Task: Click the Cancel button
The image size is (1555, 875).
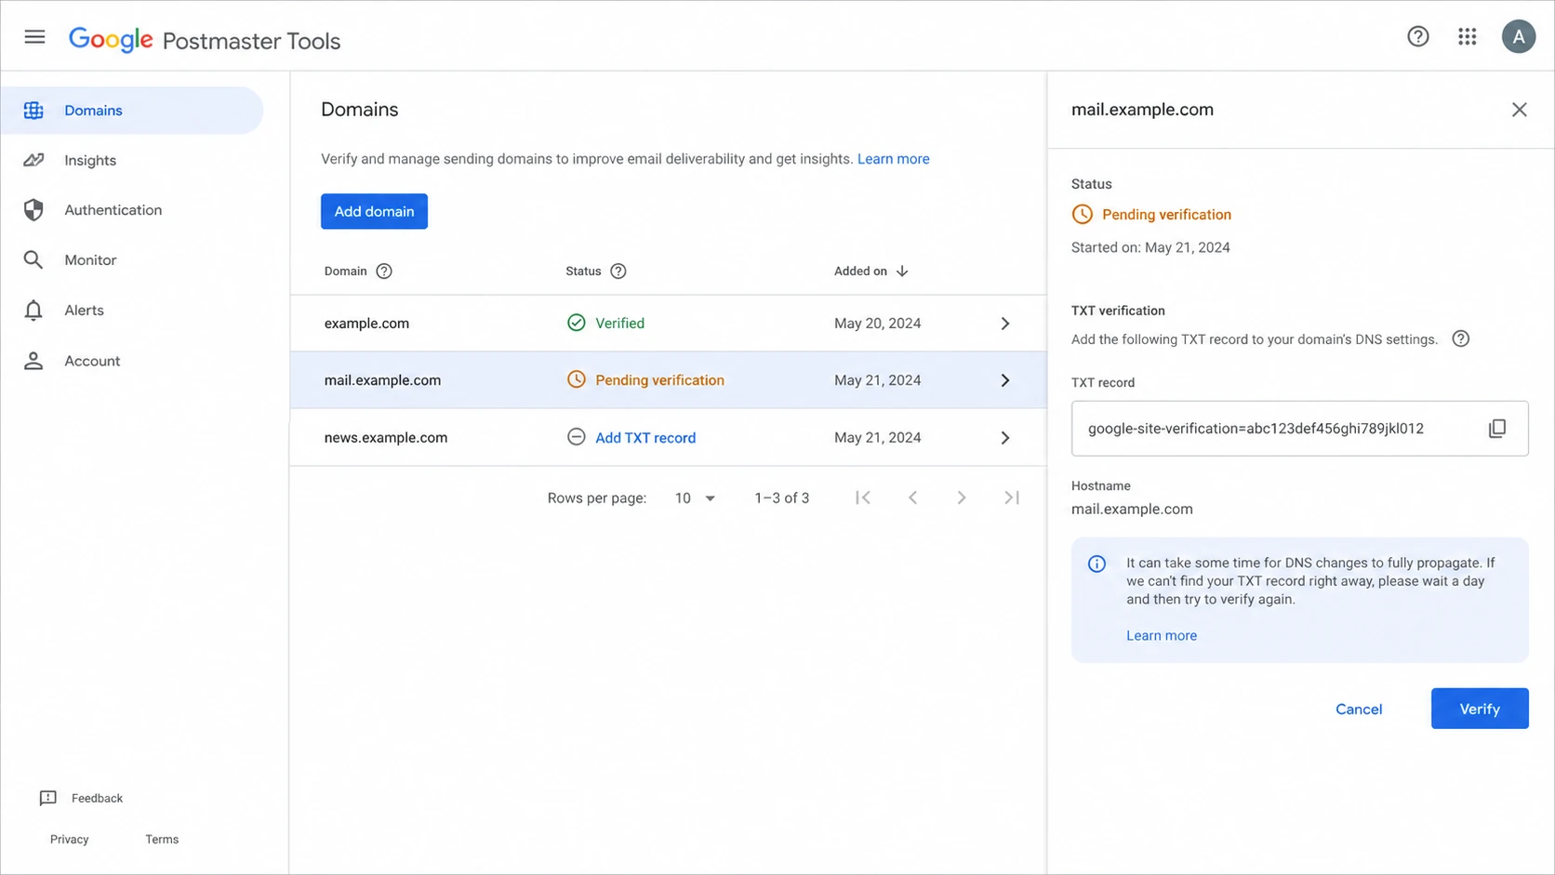Action: [1358, 709]
